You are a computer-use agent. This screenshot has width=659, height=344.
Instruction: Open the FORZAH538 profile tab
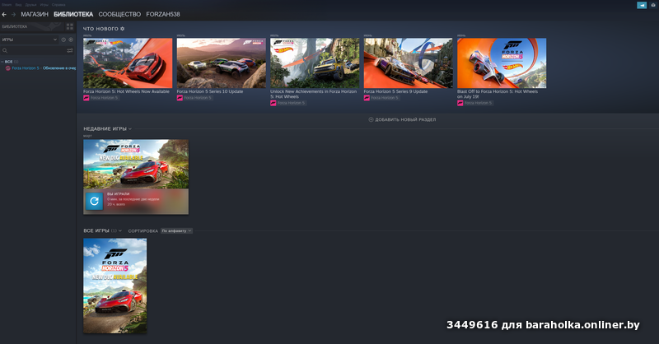[x=162, y=14]
